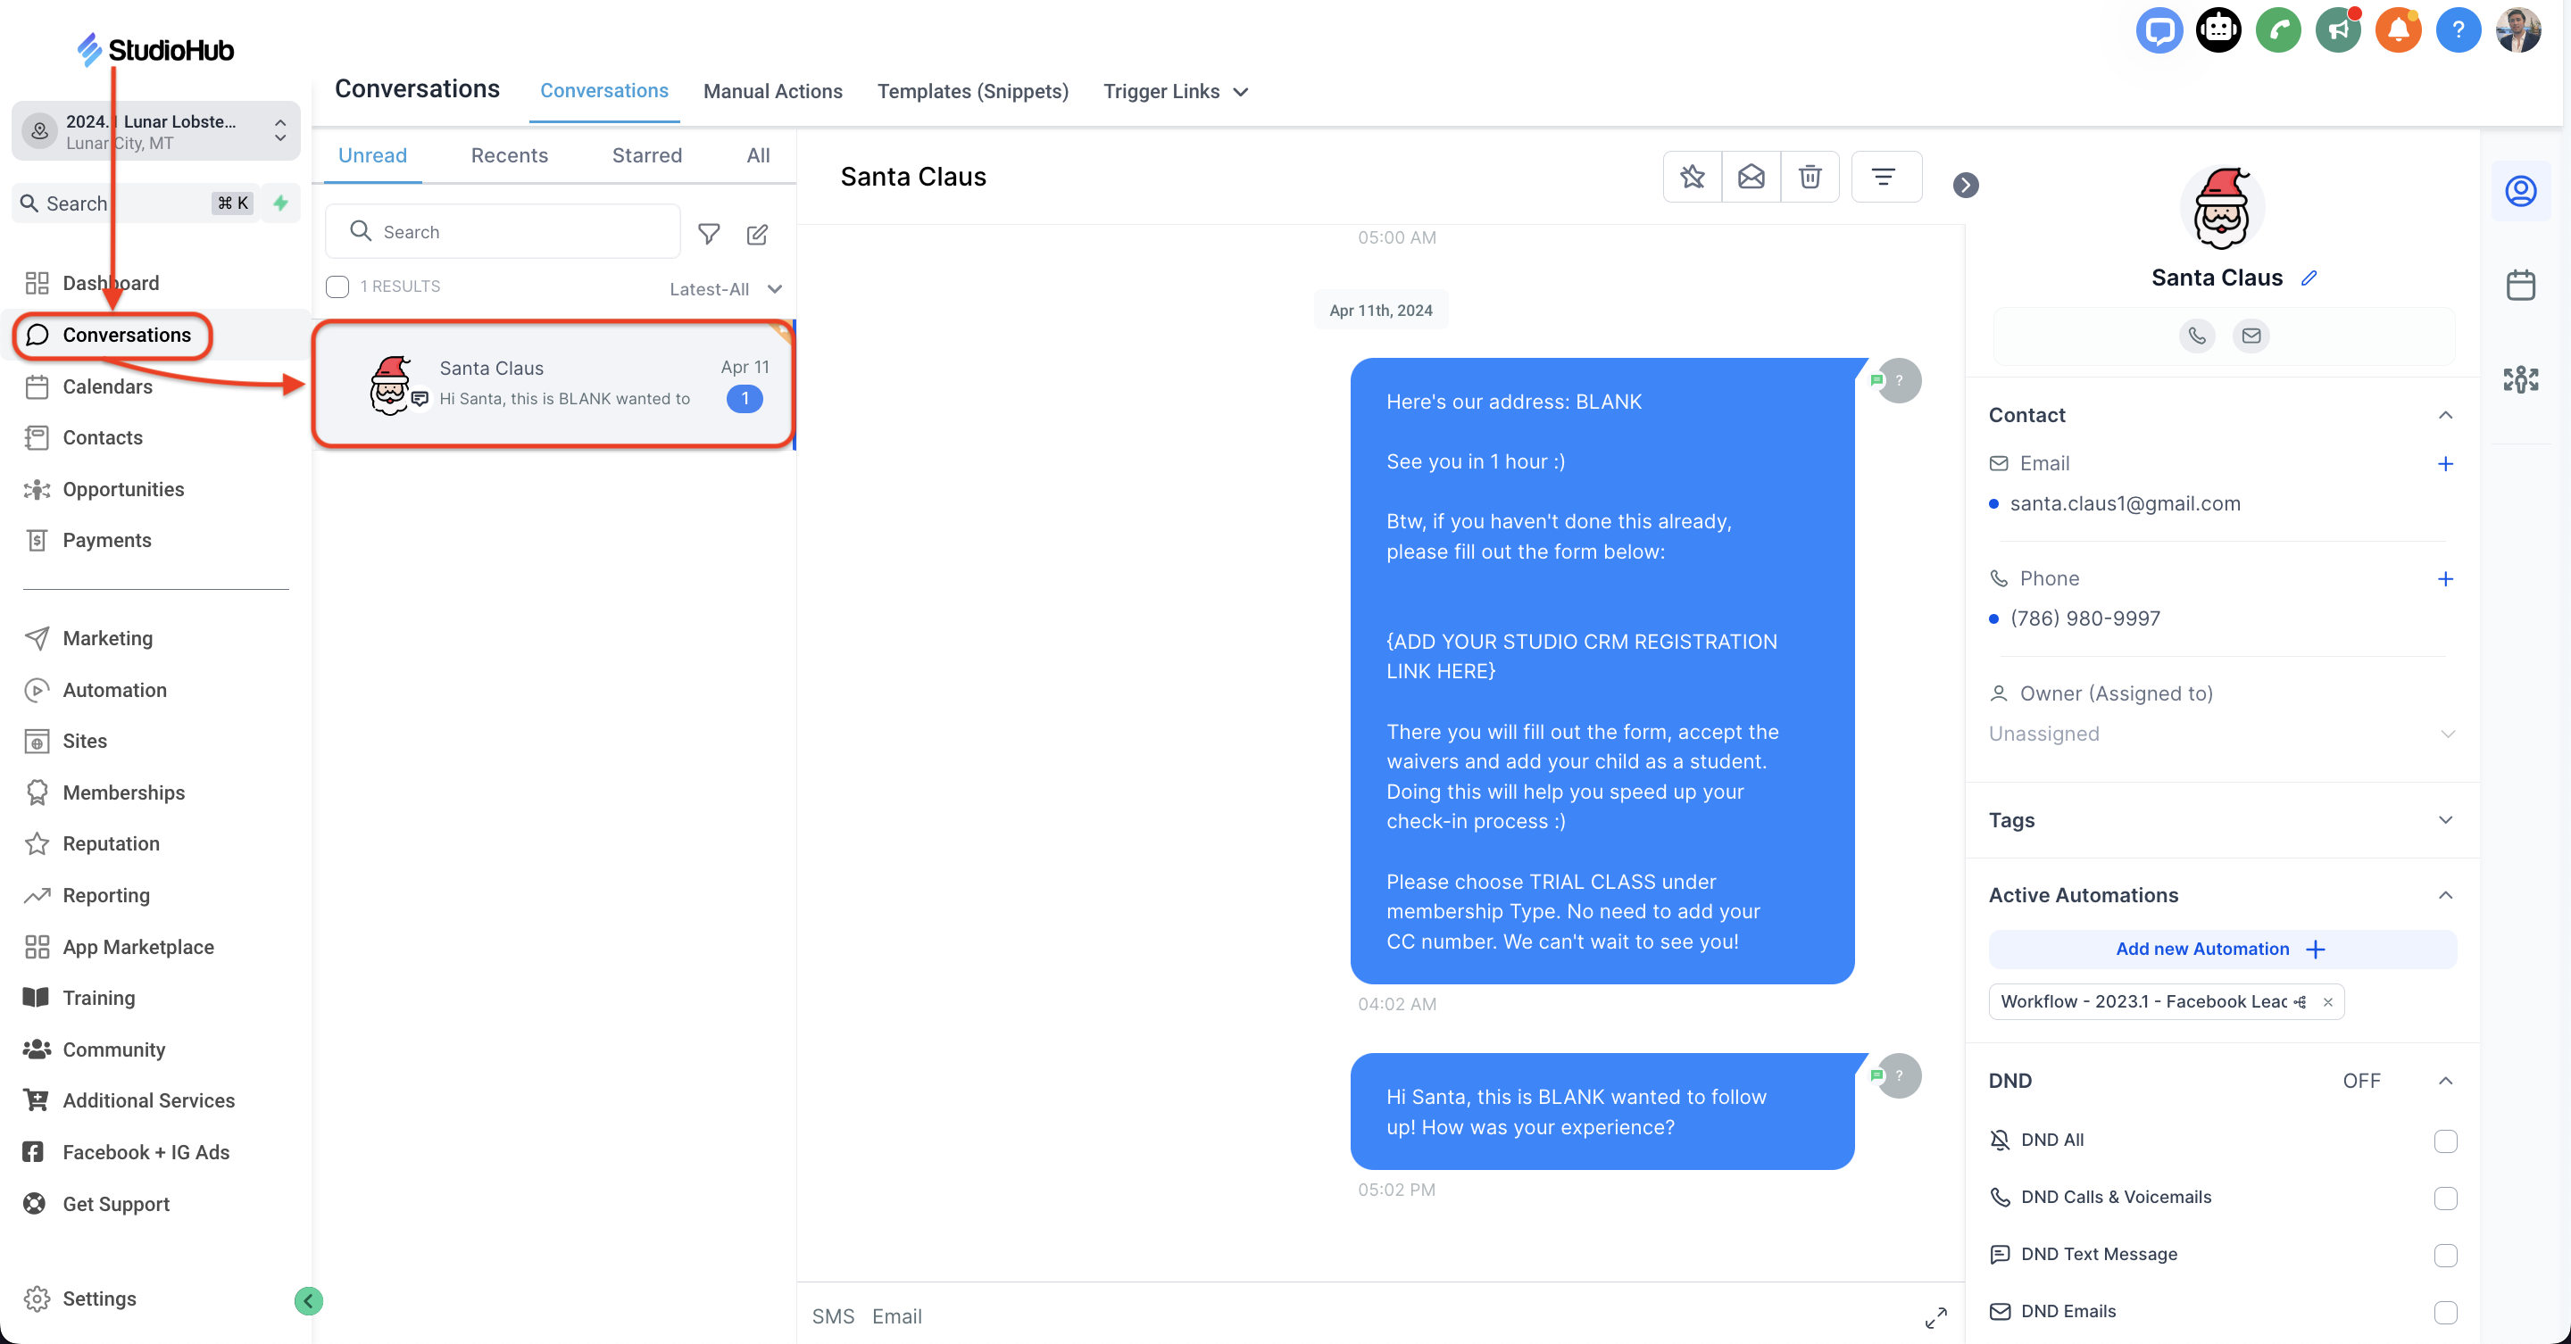Star the Santa Claus conversation
2571x1344 pixels.
click(1692, 177)
